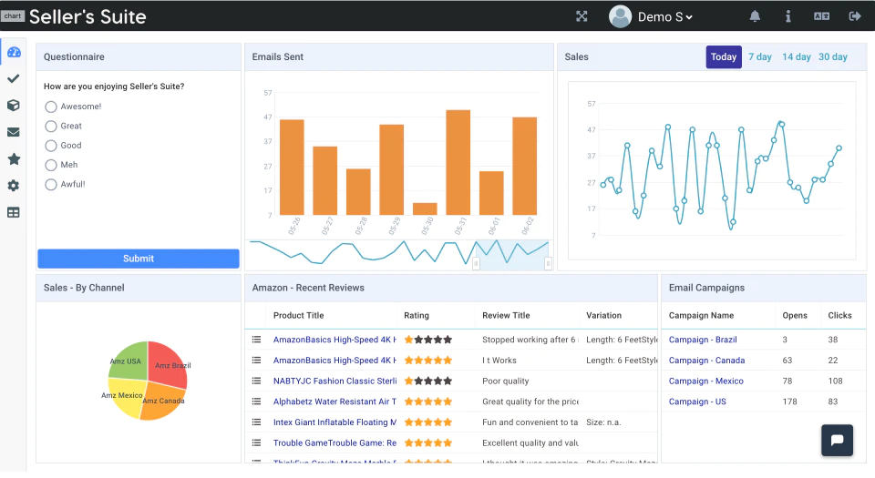This screenshot has height=478, width=875.
Task: Open the chat bubble widget
Action: click(x=837, y=440)
